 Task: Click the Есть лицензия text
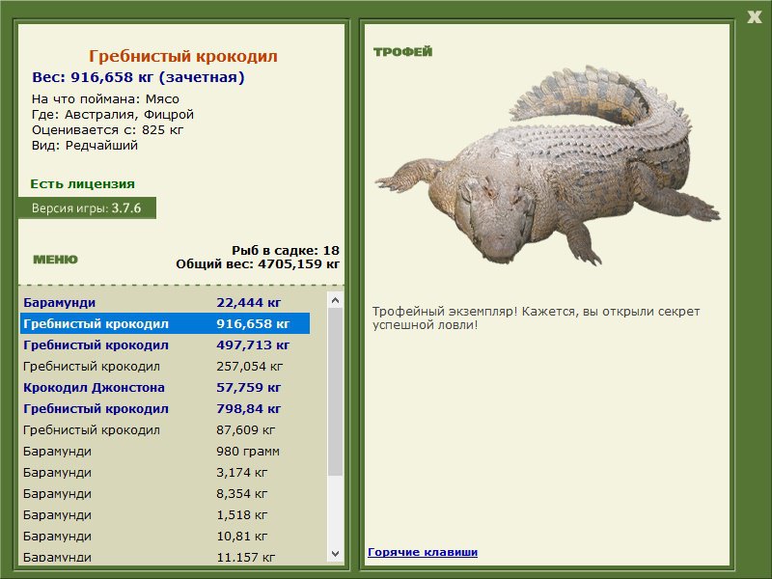[x=83, y=183]
